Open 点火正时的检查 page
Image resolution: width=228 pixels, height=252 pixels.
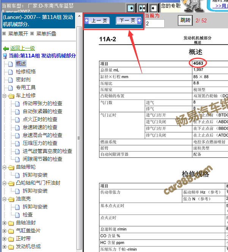coord(40,119)
